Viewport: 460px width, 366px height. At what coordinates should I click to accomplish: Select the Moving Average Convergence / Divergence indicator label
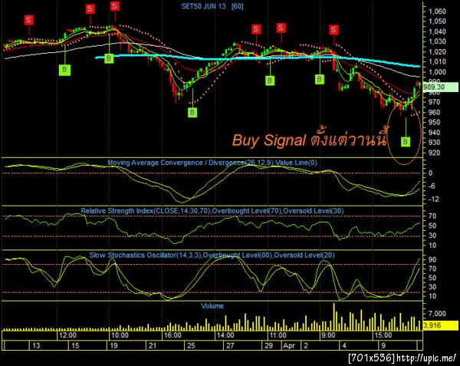coord(212,163)
